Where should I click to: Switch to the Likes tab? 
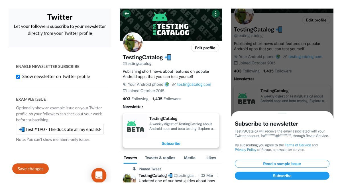[211, 158]
